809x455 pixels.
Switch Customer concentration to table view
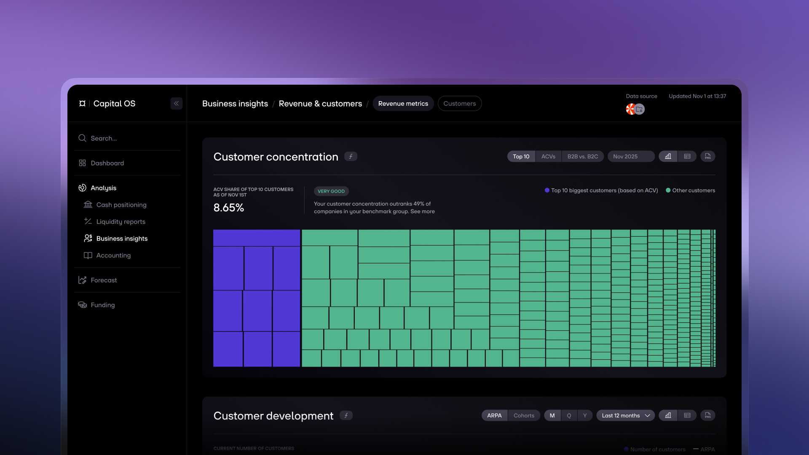click(687, 156)
